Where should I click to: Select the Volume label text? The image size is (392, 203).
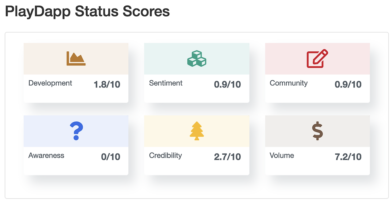click(282, 156)
